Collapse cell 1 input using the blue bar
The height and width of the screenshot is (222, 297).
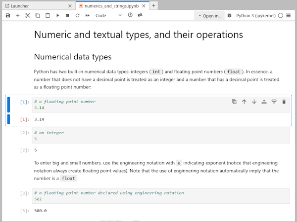[8, 105]
